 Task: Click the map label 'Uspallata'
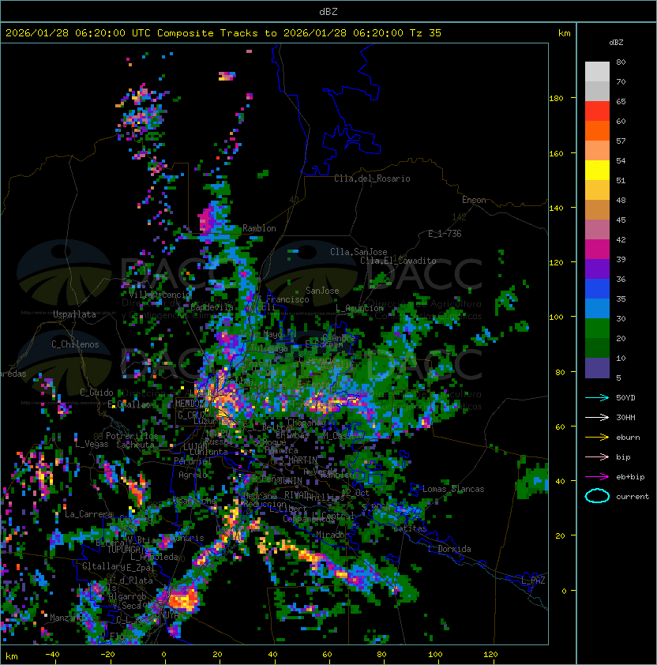click(74, 314)
